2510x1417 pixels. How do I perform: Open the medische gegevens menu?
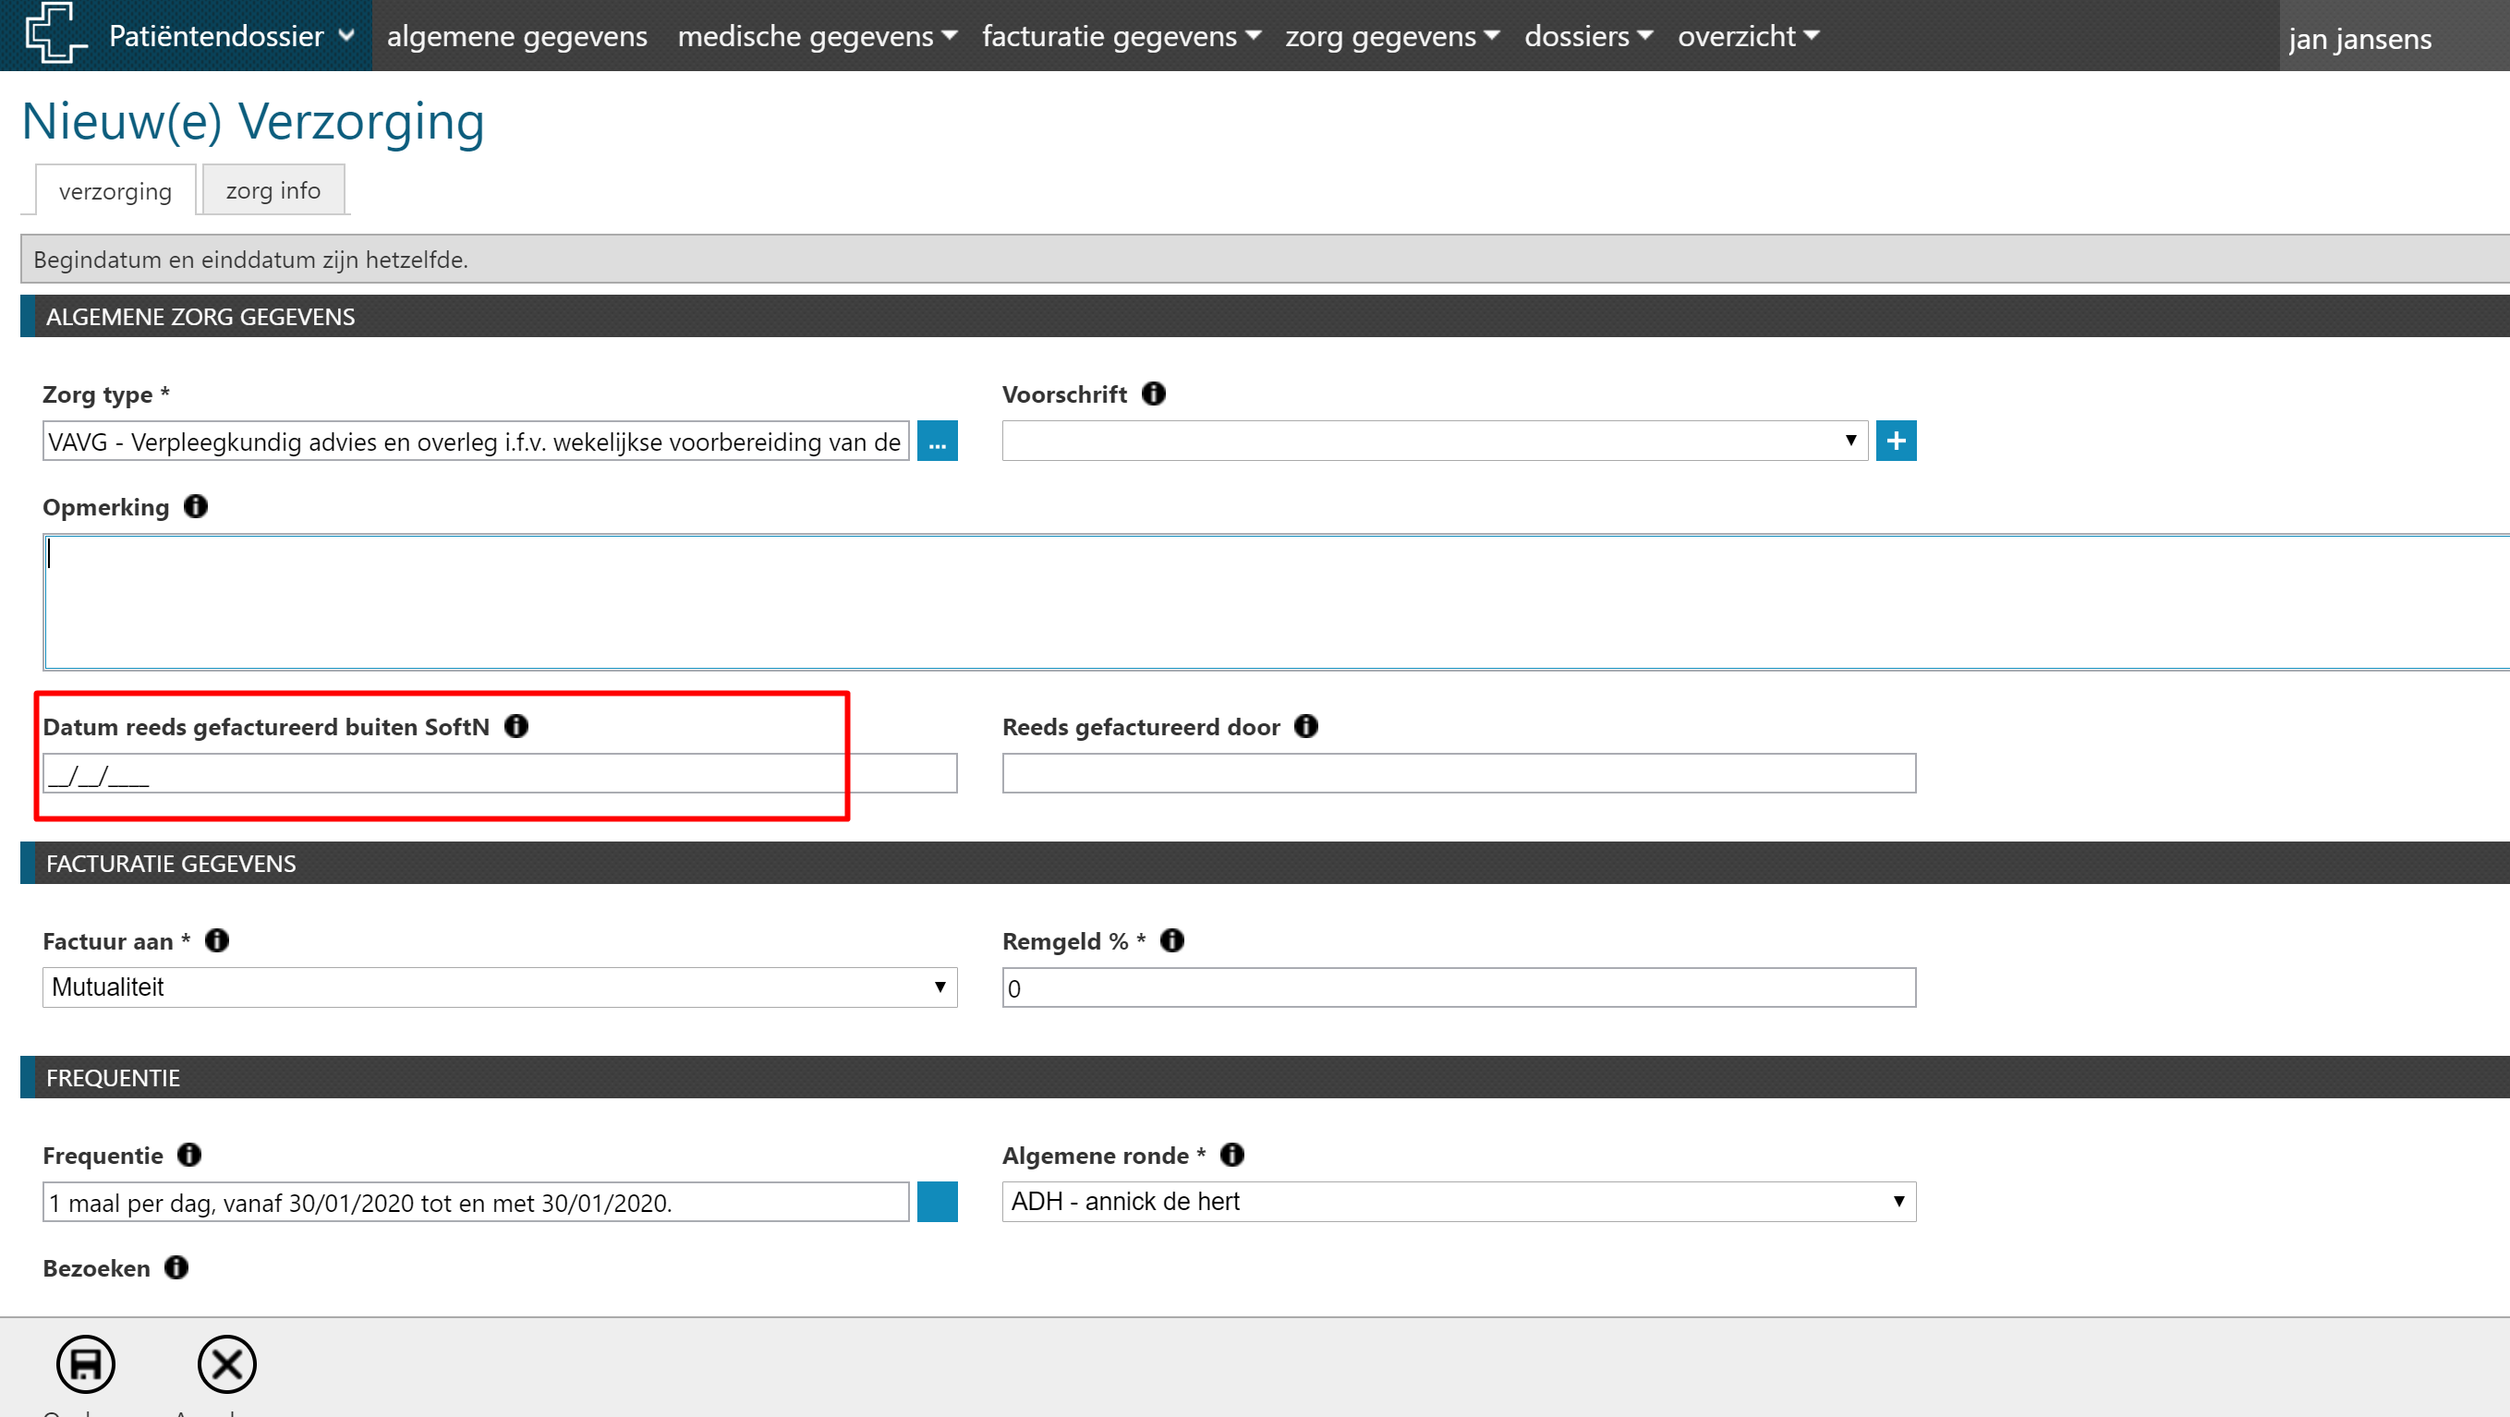[x=817, y=36]
